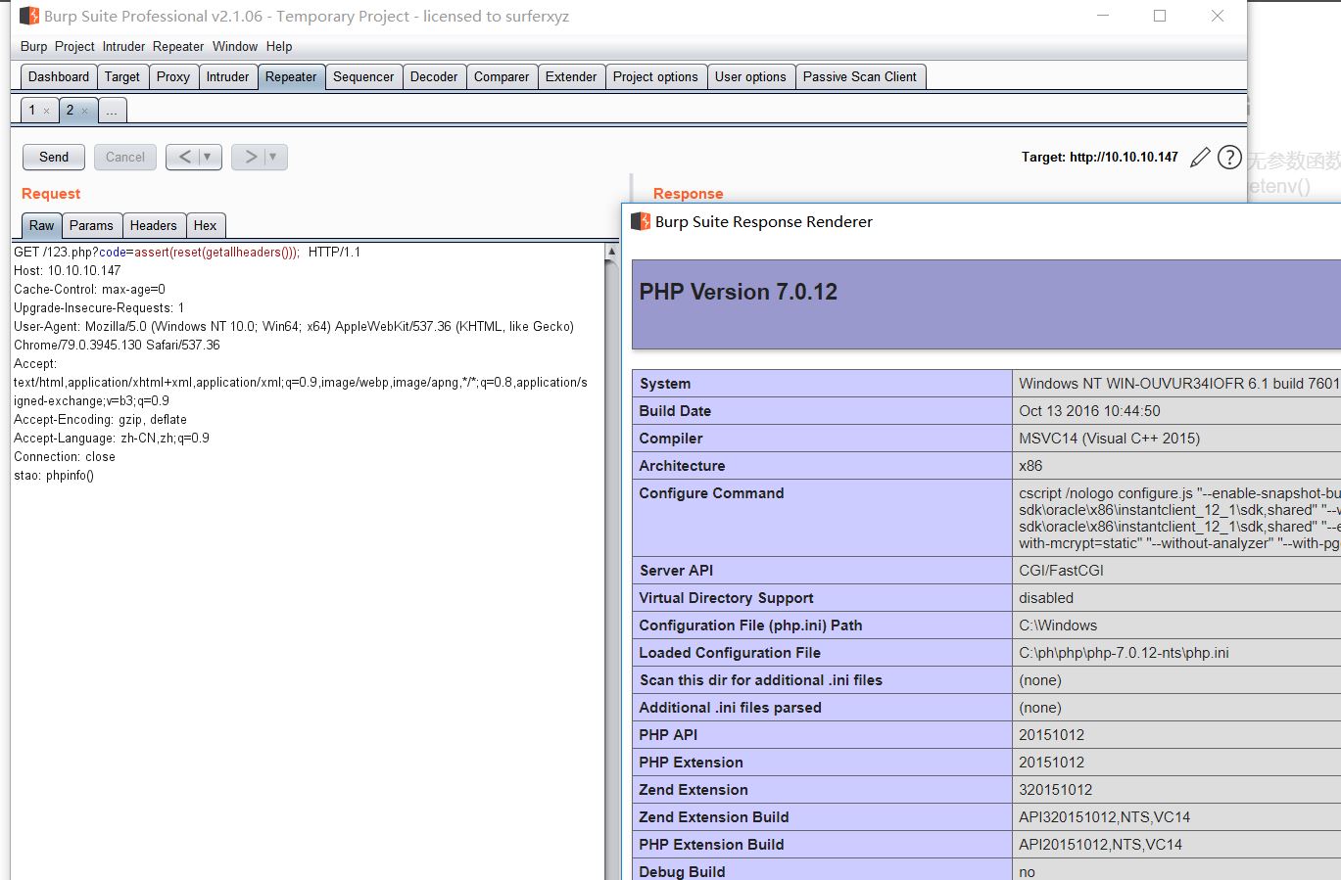Select the Headers request view tab

[x=154, y=225]
